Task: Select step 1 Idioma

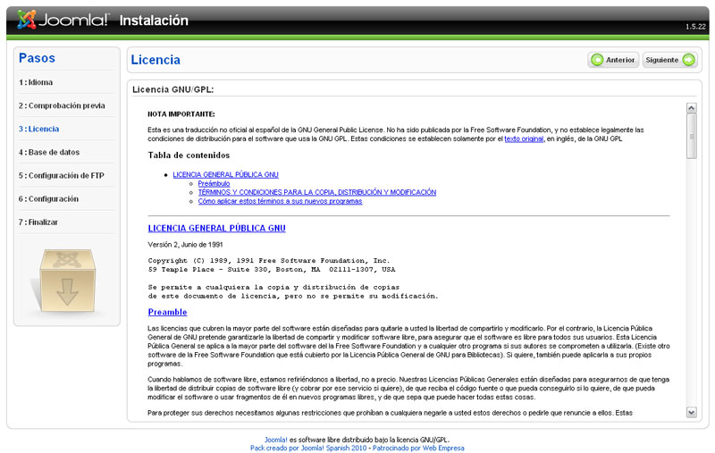Action: (37, 82)
